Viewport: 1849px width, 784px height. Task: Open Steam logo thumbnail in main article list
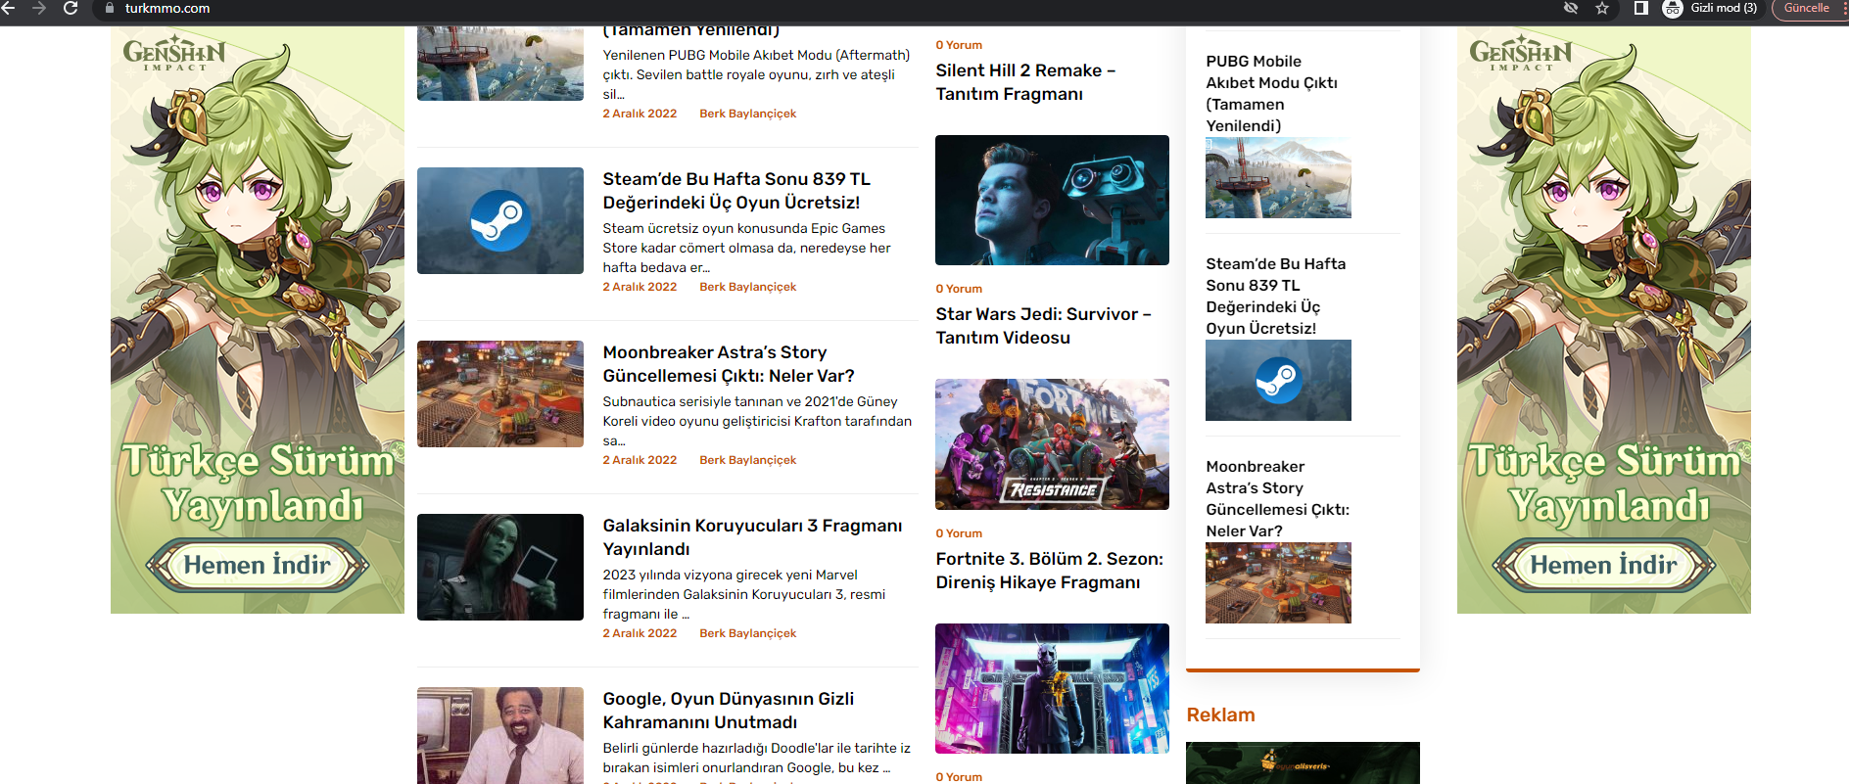(x=500, y=220)
